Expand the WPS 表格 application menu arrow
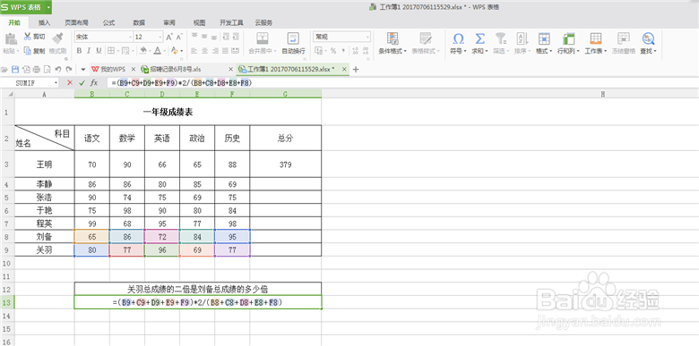The width and height of the screenshot is (699, 346). 47,7
